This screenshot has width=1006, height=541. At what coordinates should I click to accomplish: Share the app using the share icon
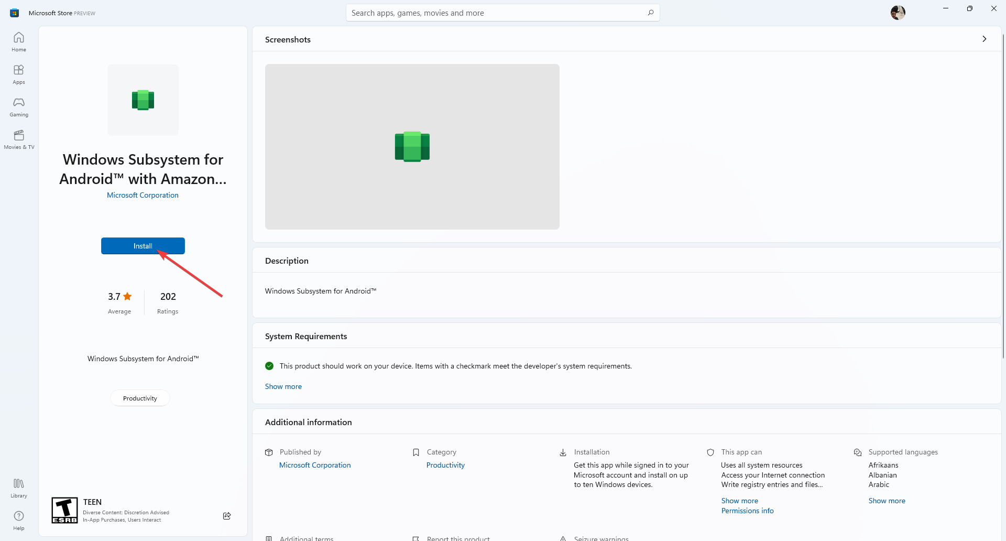coord(227,516)
